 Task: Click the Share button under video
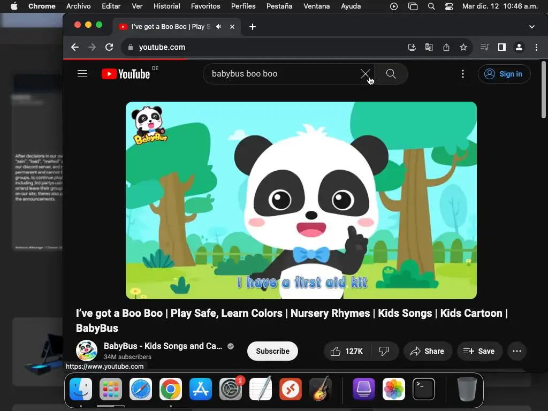click(x=428, y=351)
